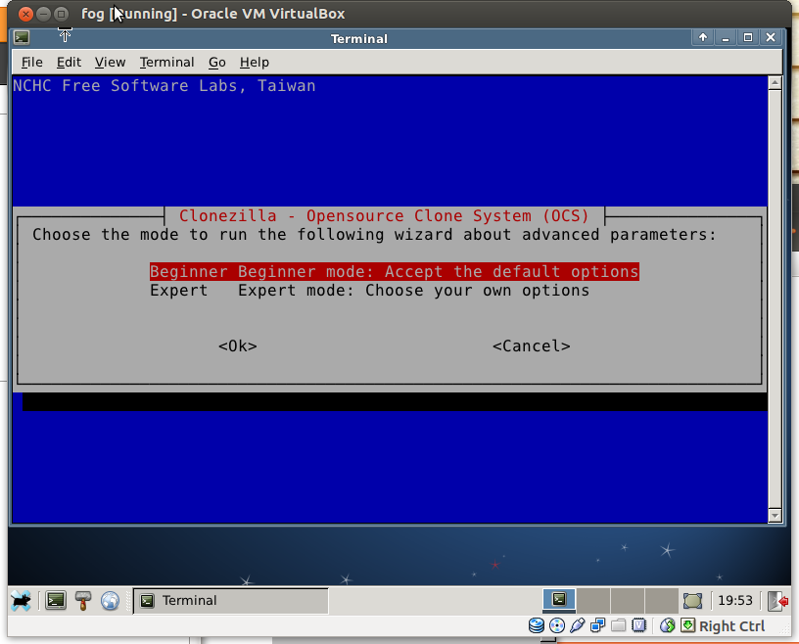Click the VirtualBox optical drive icon
799x644 pixels.
pos(557,625)
